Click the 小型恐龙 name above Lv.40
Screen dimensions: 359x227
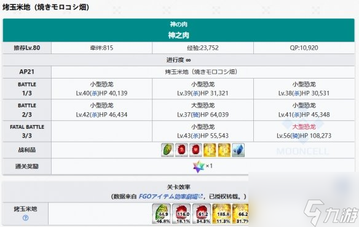[101, 84]
